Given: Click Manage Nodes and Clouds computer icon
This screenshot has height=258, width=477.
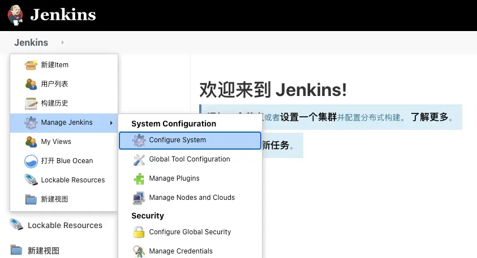Looking at the screenshot, I should (x=139, y=198).
